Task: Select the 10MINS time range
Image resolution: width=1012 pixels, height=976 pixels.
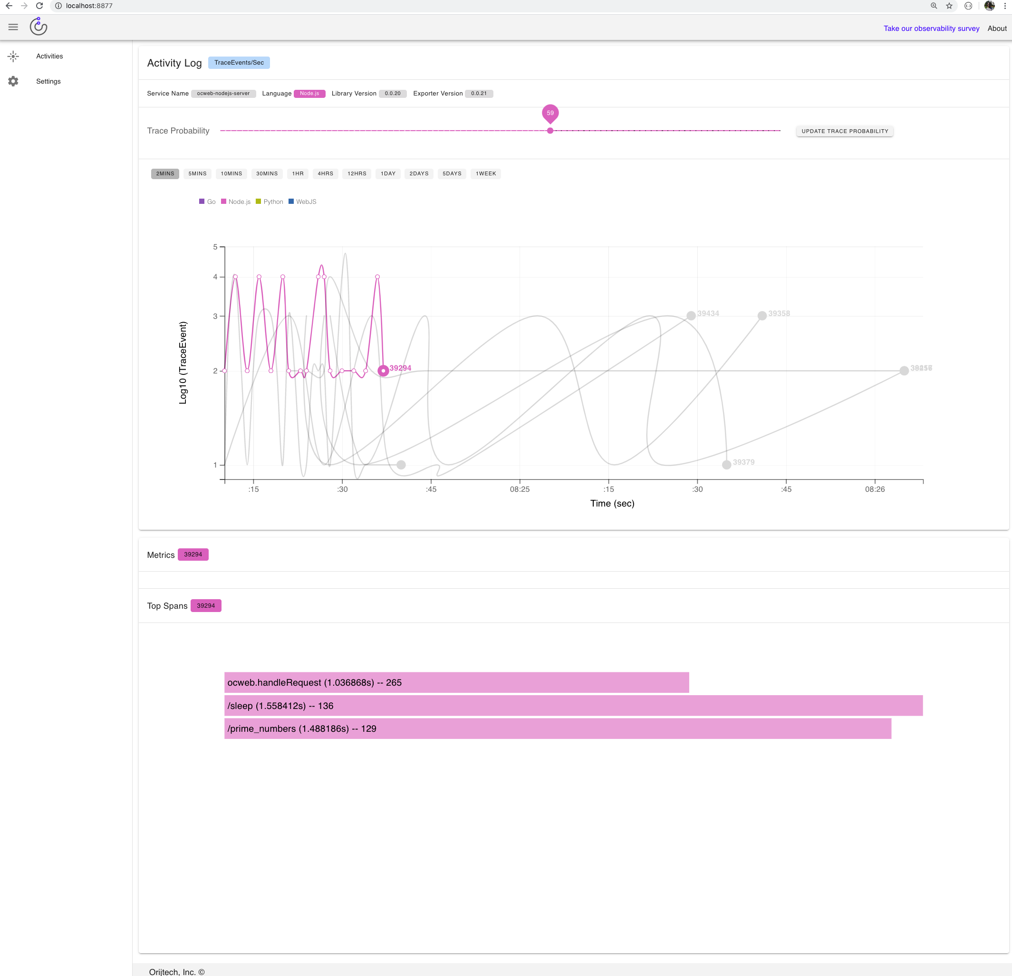Action: click(231, 173)
